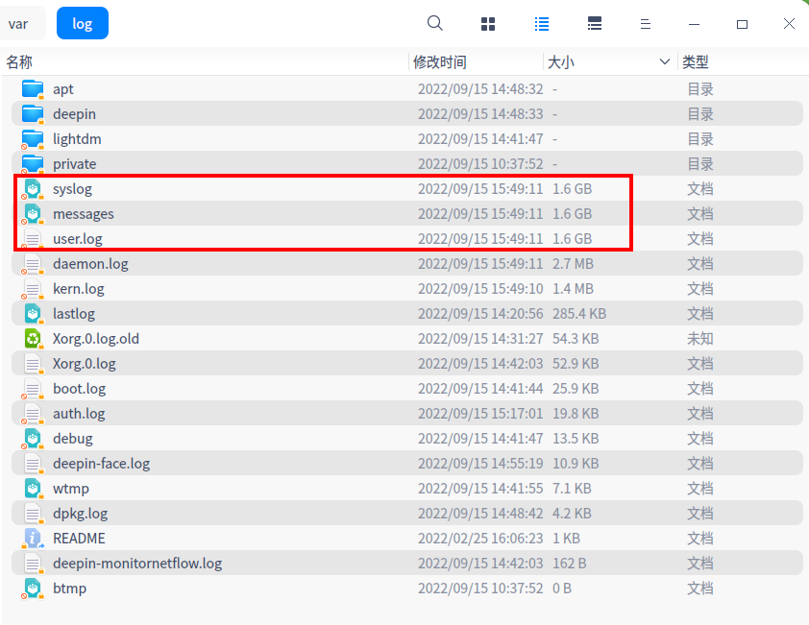Image resolution: width=809 pixels, height=625 pixels.
Task: Click the var breadcrumb
Action: (18, 24)
